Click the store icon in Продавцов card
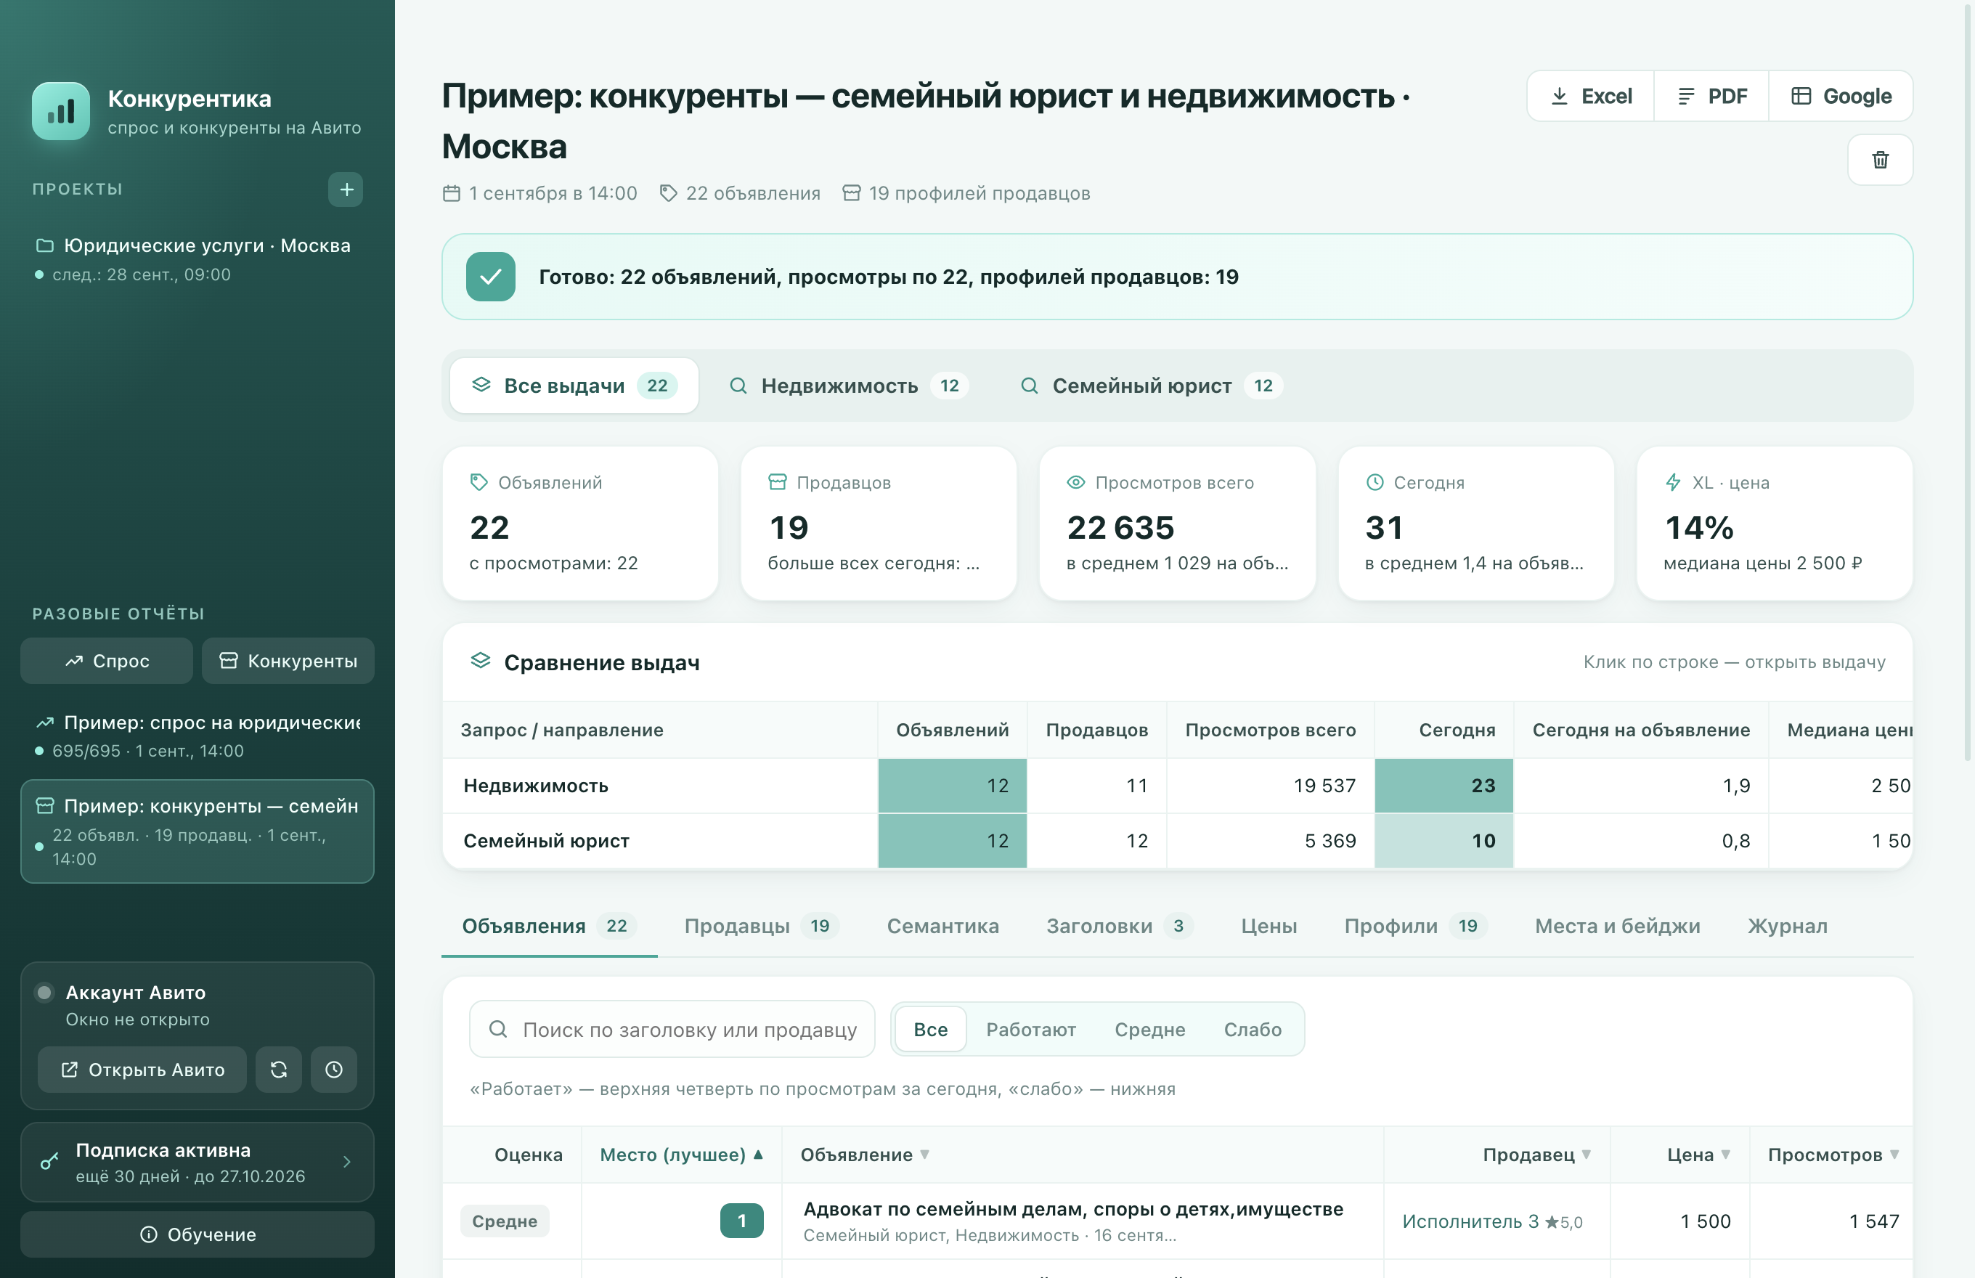This screenshot has width=1975, height=1278. [x=777, y=482]
